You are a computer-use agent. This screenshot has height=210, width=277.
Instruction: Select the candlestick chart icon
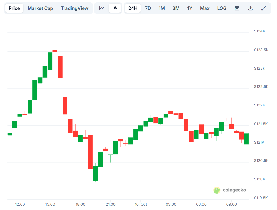(115, 8)
